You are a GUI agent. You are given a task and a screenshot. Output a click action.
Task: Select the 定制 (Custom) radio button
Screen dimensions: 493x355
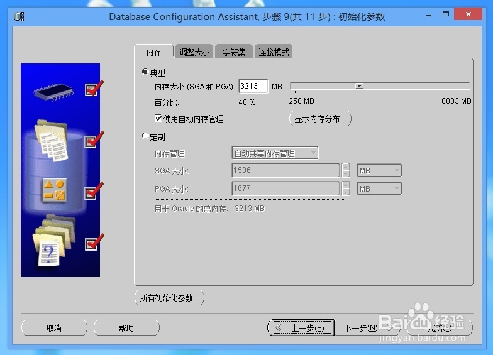[x=145, y=136]
